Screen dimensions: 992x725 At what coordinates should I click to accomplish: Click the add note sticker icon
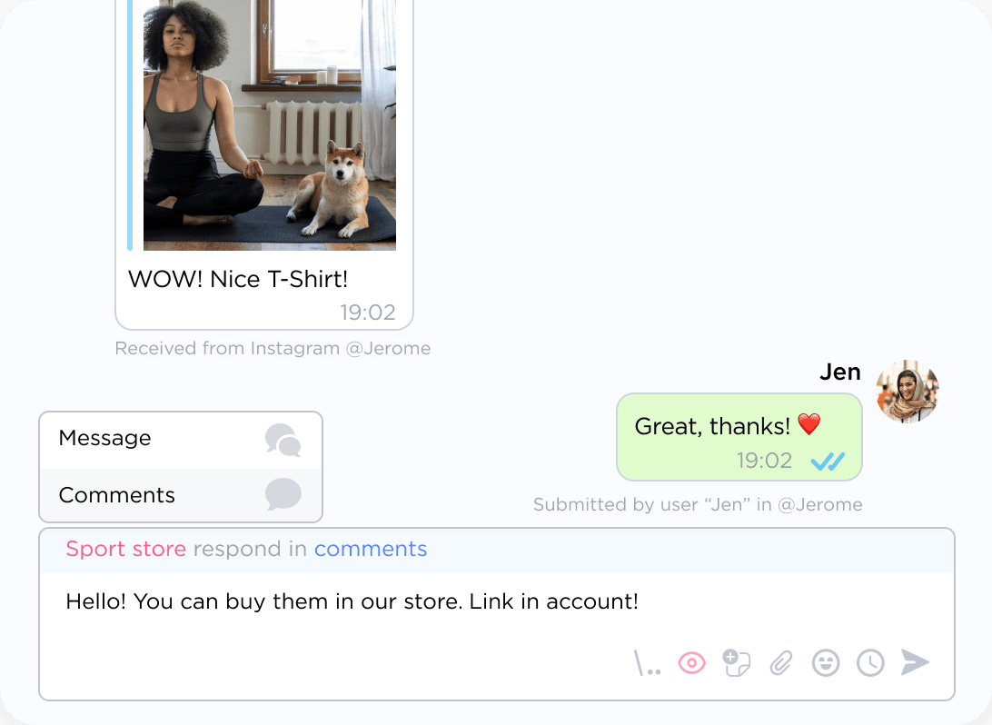coord(737,663)
